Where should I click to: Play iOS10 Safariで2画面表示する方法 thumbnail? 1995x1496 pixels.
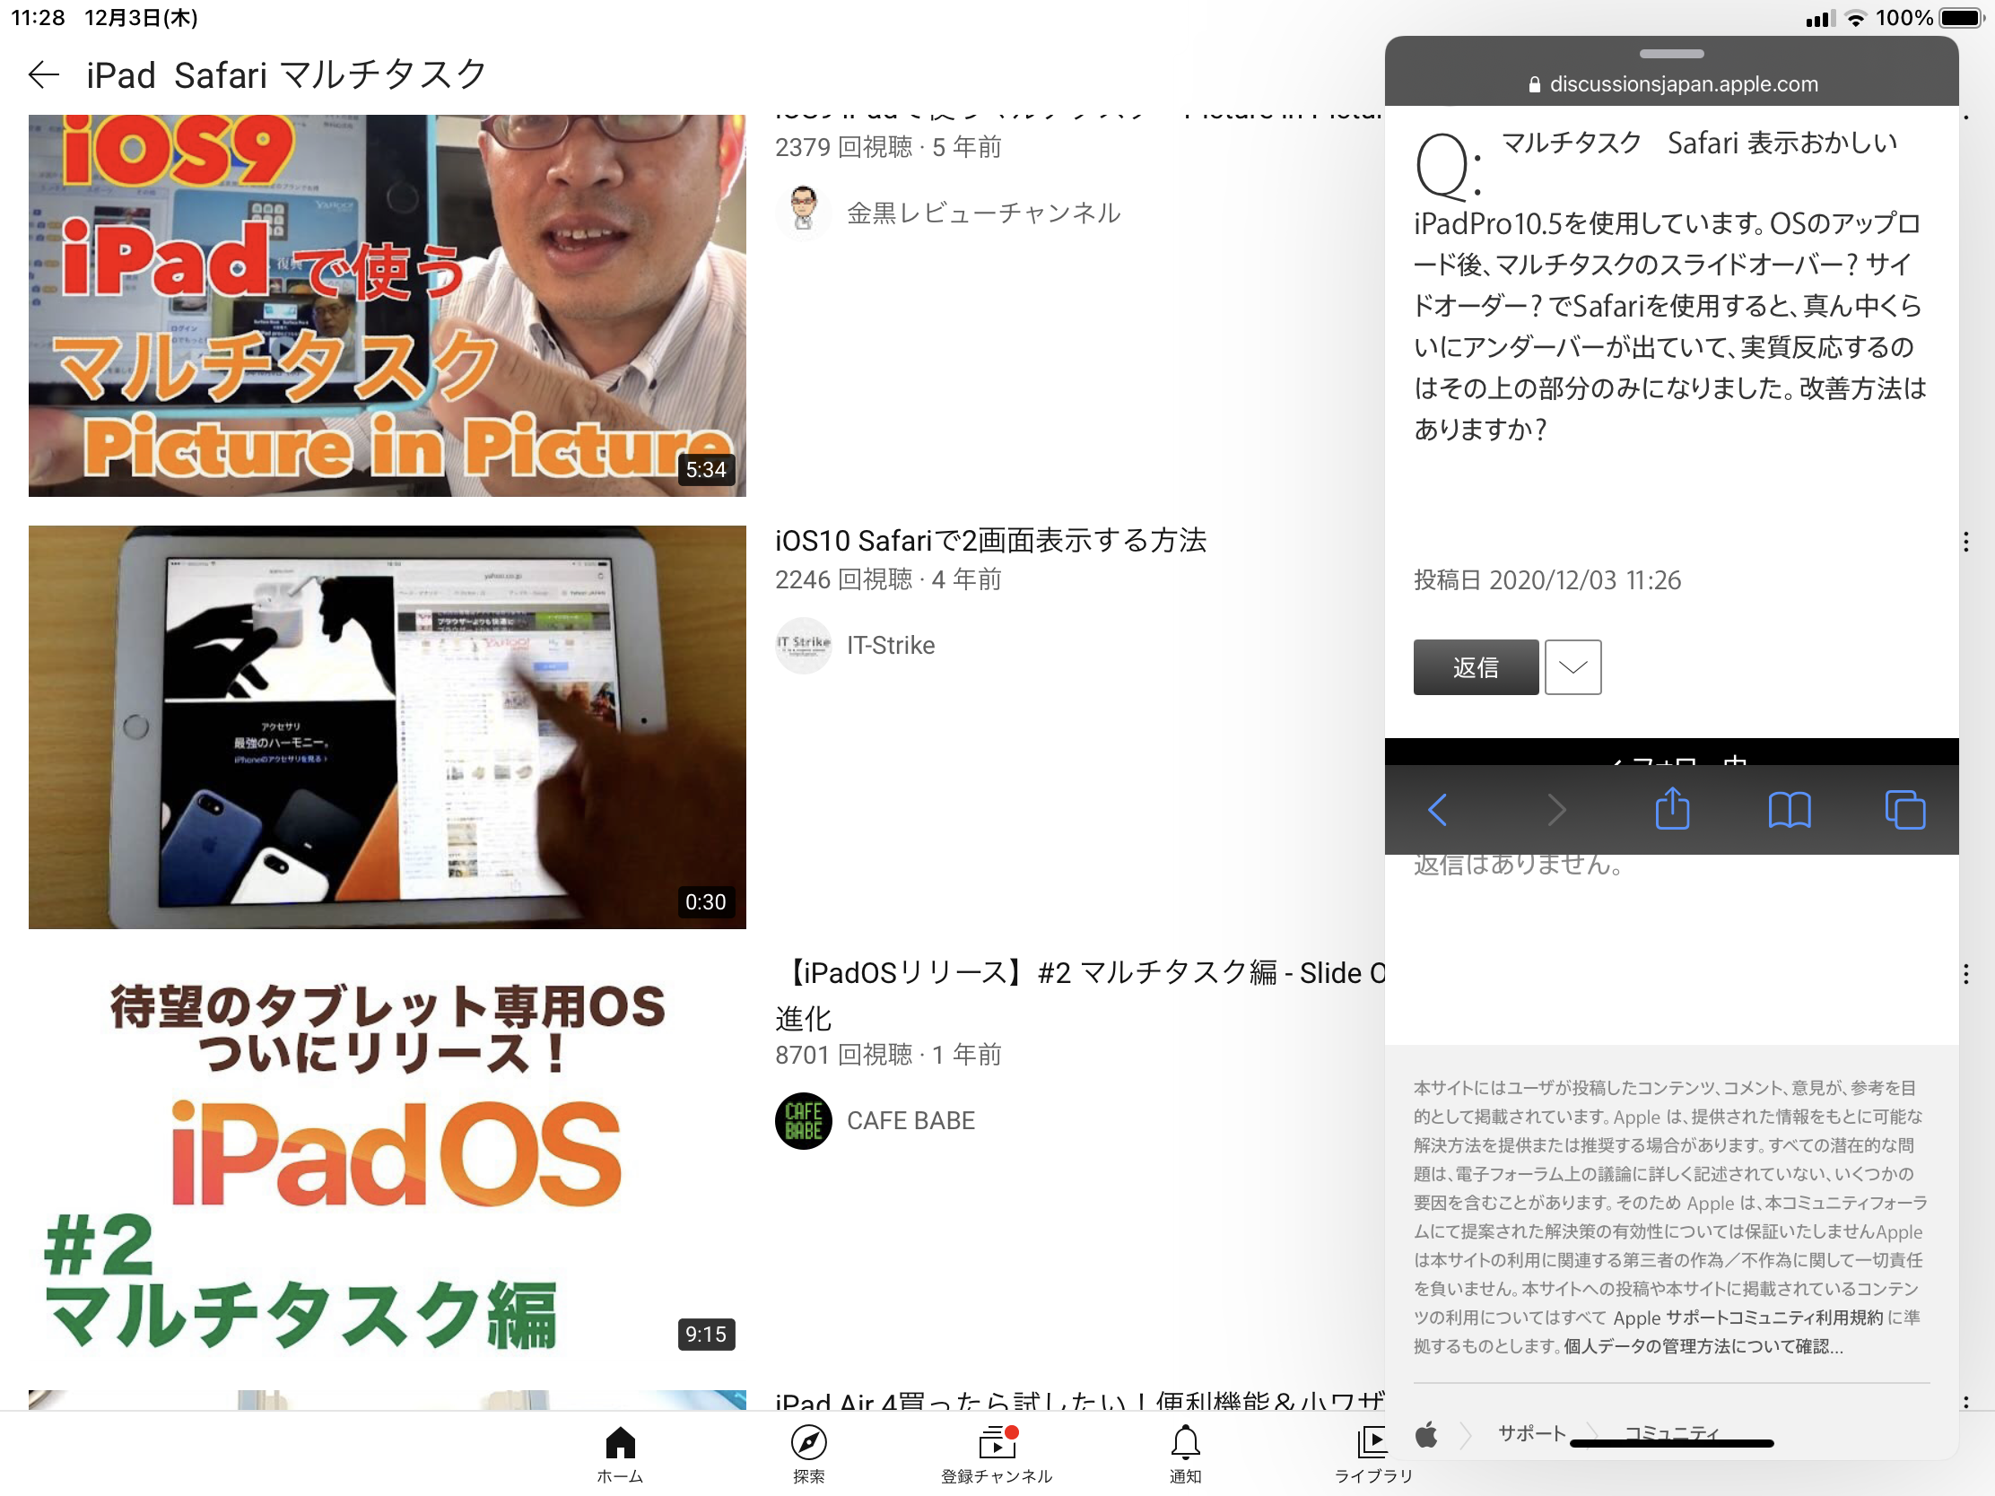(x=387, y=726)
